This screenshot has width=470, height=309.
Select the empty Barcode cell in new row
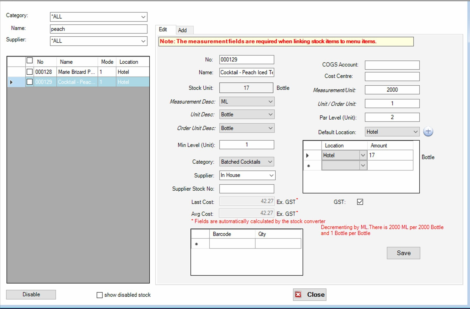tap(232, 244)
